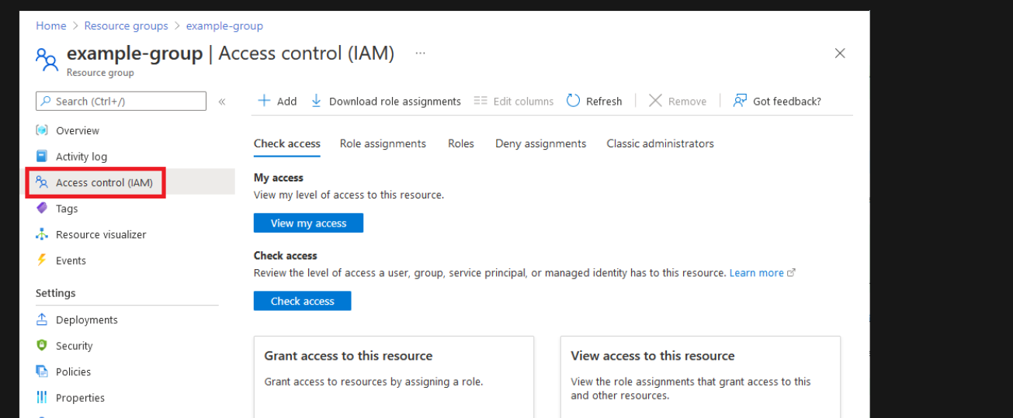1013x418 pixels.
Task: Click the Add toolbar label
Action: (x=287, y=101)
